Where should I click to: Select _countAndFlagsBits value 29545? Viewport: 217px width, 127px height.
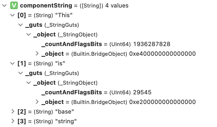pyautogui.click(x=142, y=92)
